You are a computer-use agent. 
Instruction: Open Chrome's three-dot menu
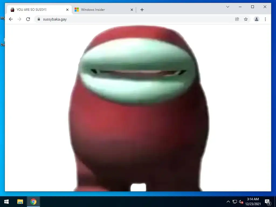pyautogui.click(x=265, y=19)
